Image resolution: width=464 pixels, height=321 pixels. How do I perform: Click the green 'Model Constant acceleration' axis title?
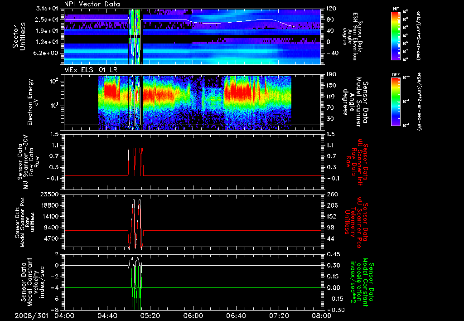pyautogui.click(x=362, y=282)
